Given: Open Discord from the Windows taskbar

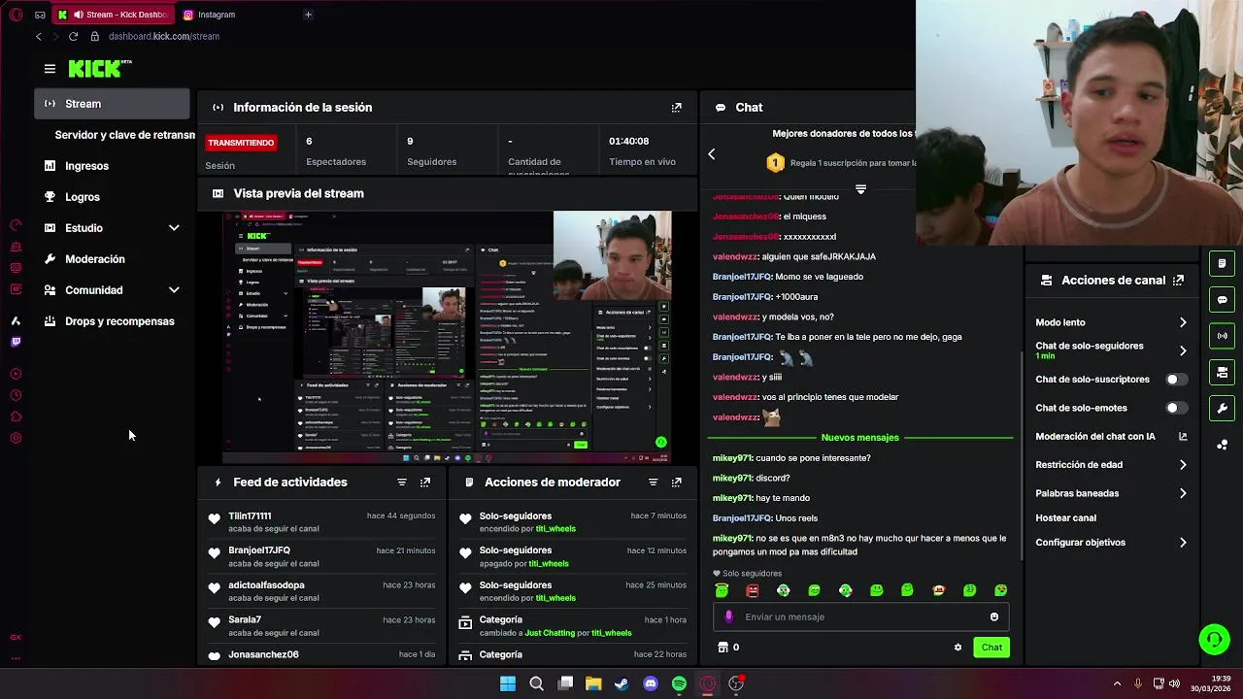Looking at the screenshot, I should [651, 683].
